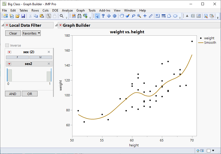
Task: Select the Lasso tool
Action: pyautogui.click(x=133, y=16)
